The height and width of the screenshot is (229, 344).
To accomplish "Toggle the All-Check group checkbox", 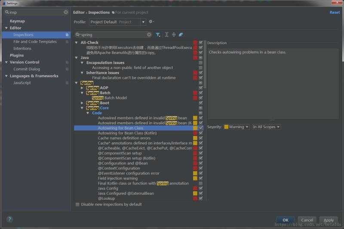I will click(x=201, y=42).
